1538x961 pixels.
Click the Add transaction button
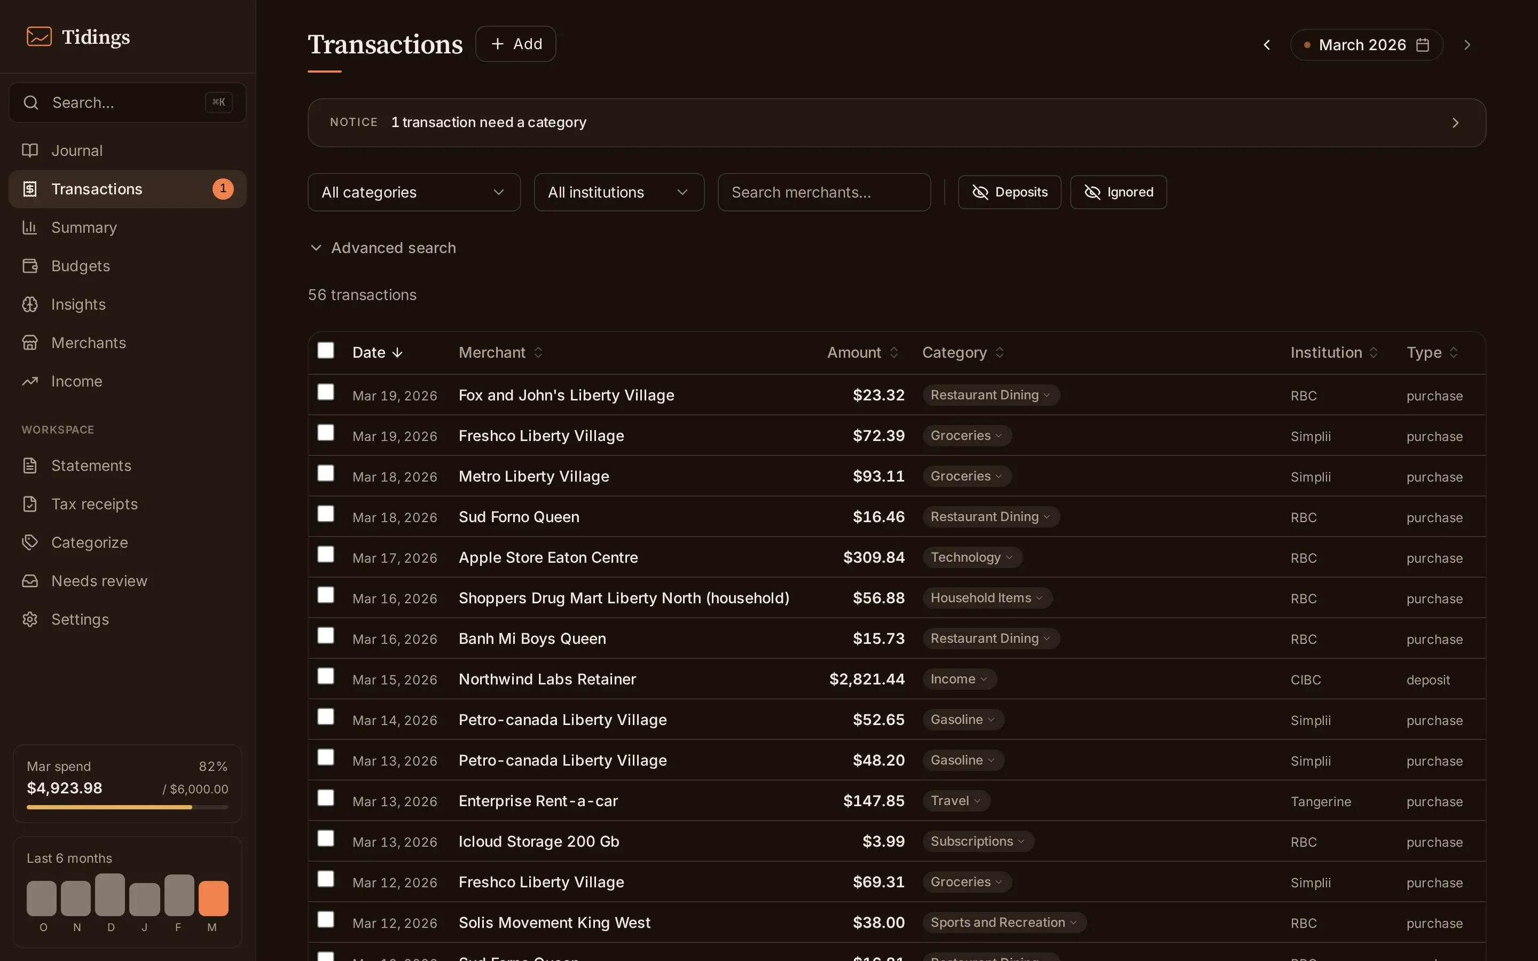click(x=515, y=44)
